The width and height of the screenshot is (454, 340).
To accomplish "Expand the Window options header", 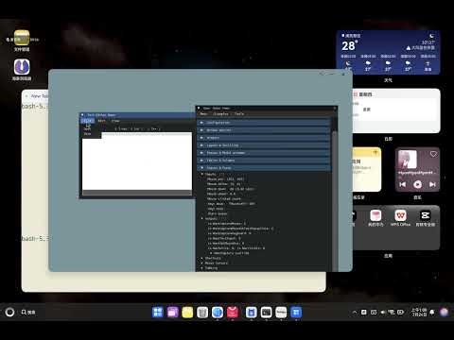I will 264,130.
